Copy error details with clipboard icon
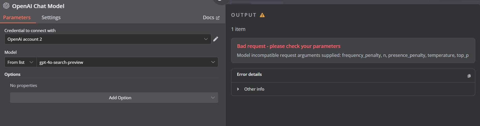Image resolution: width=480 pixels, height=126 pixels. click(x=469, y=76)
